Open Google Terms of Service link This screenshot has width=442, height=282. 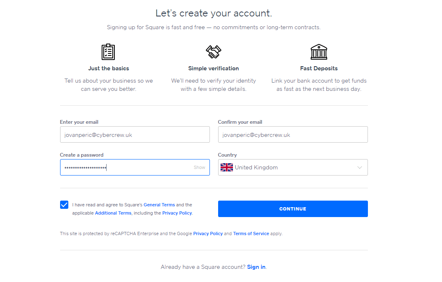click(x=251, y=233)
